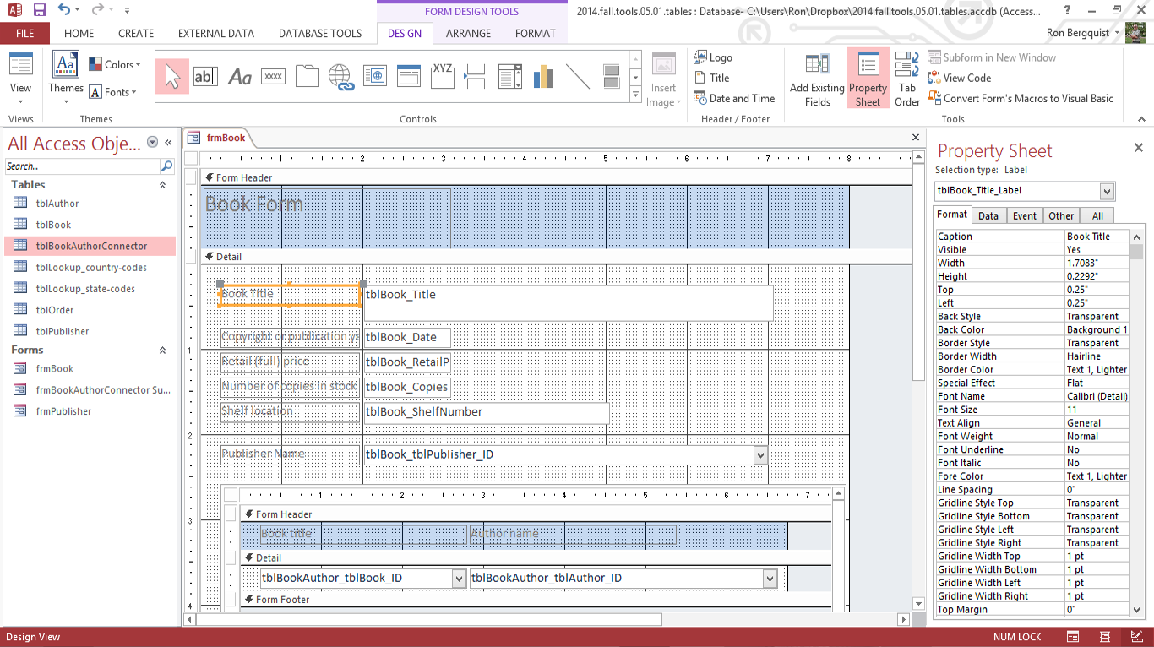Open the Property Sheet object selector dropdown
This screenshot has height=647, width=1154.
(1108, 191)
